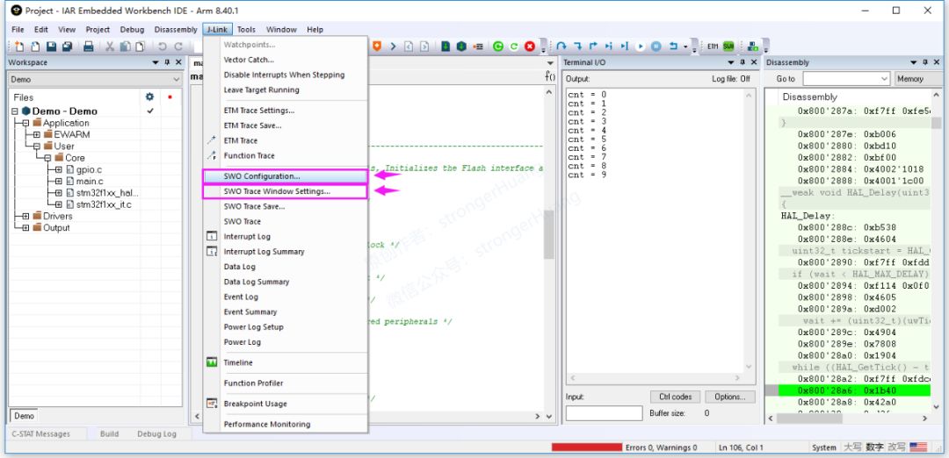This screenshot has height=458, width=949.
Task: Close the Terminal I/O panel
Action: (754, 62)
